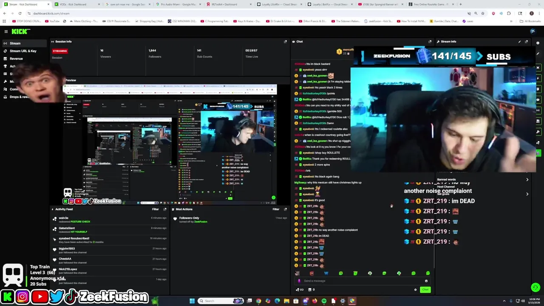The width and height of the screenshot is (544, 306).
Task: Click the CheebAA follow entry
Action: (110, 261)
